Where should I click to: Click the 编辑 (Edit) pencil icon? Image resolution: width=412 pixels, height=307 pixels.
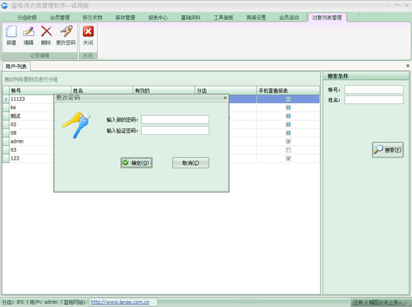pos(29,31)
